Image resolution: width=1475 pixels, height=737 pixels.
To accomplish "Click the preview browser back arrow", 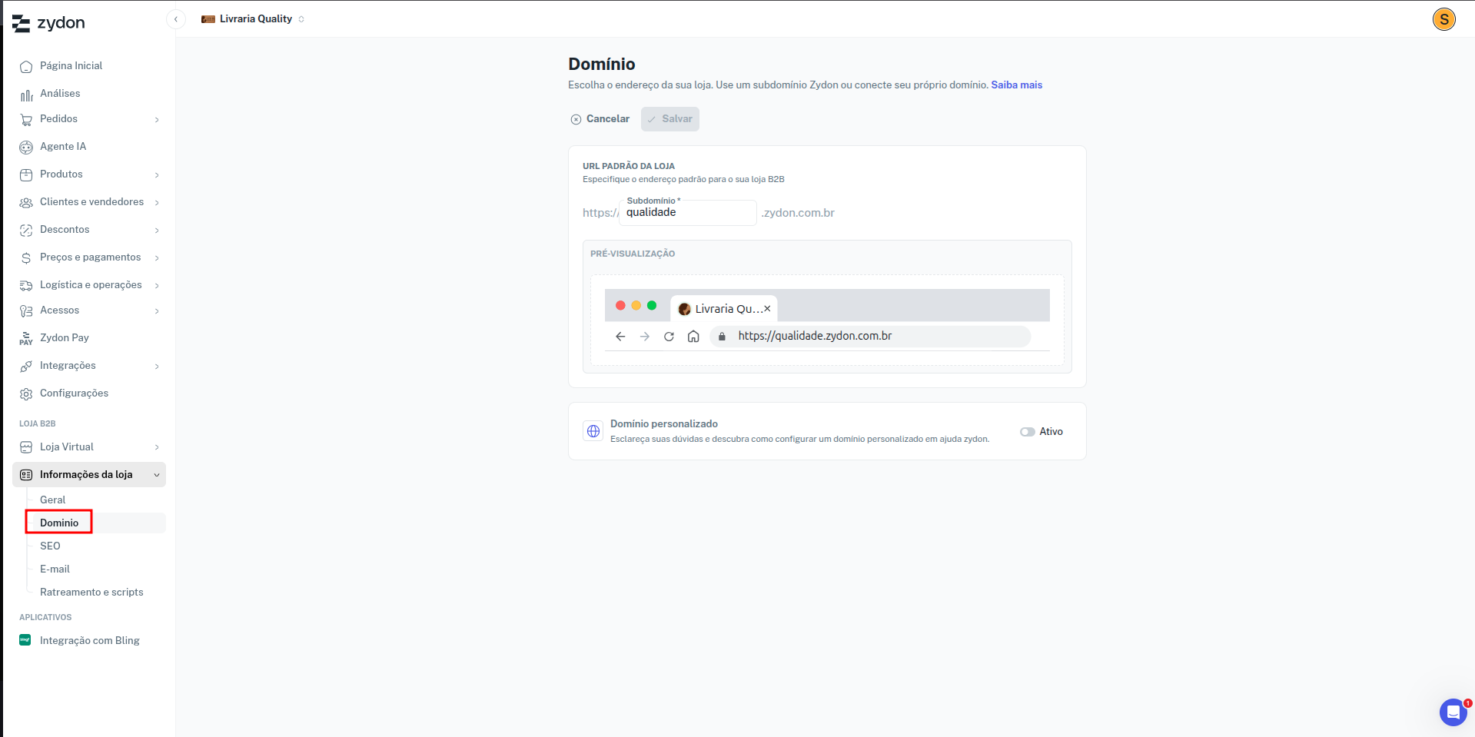I will [620, 337].
